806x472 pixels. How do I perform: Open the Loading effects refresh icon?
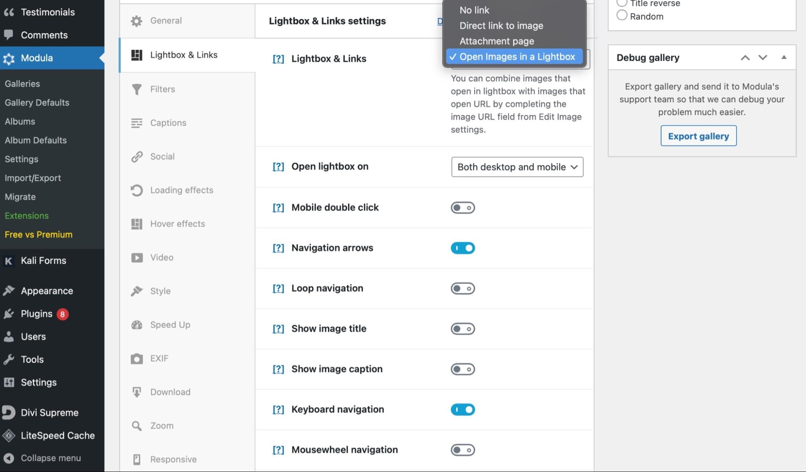(x=137, y=190)
